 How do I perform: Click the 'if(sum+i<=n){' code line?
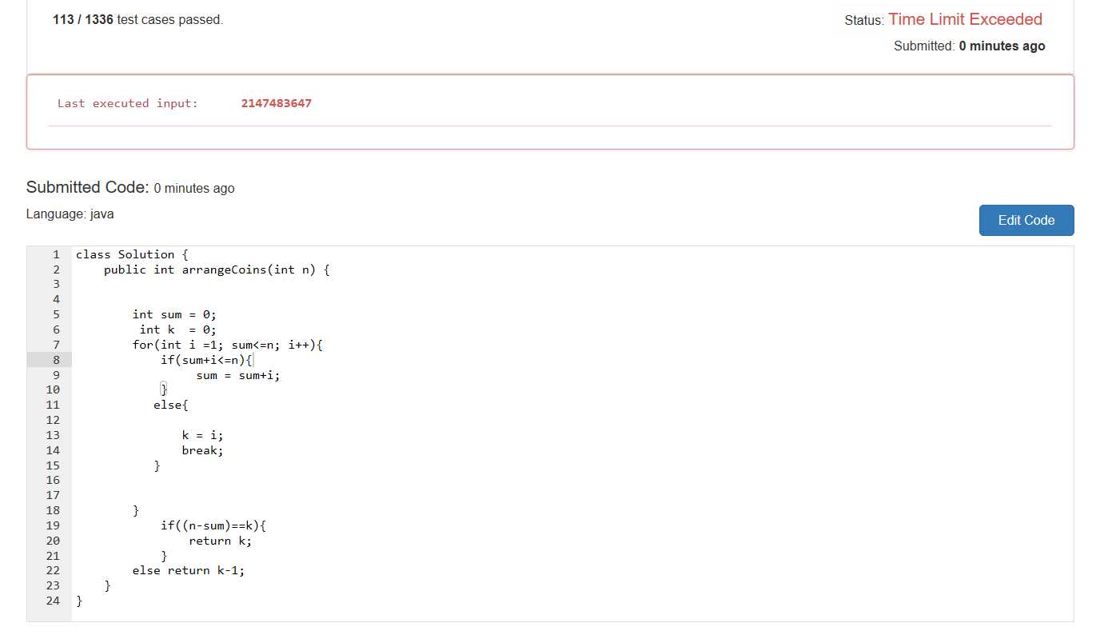[207, 360]
